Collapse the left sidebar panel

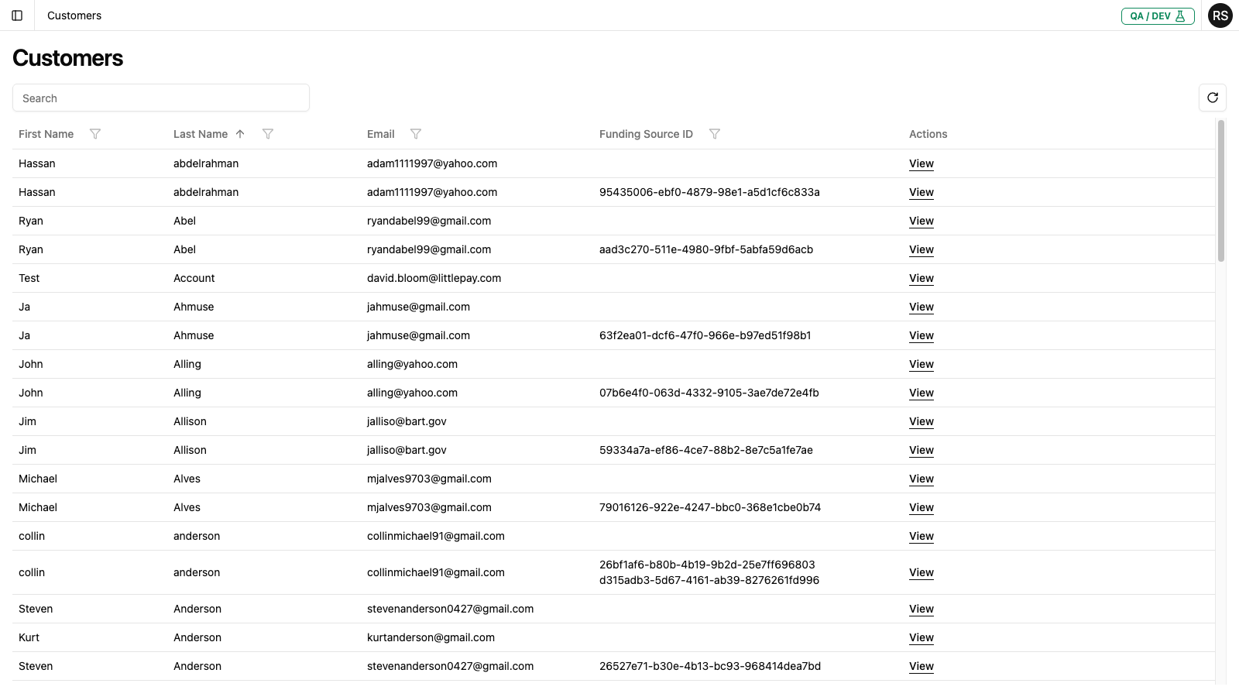click(18, 15)
